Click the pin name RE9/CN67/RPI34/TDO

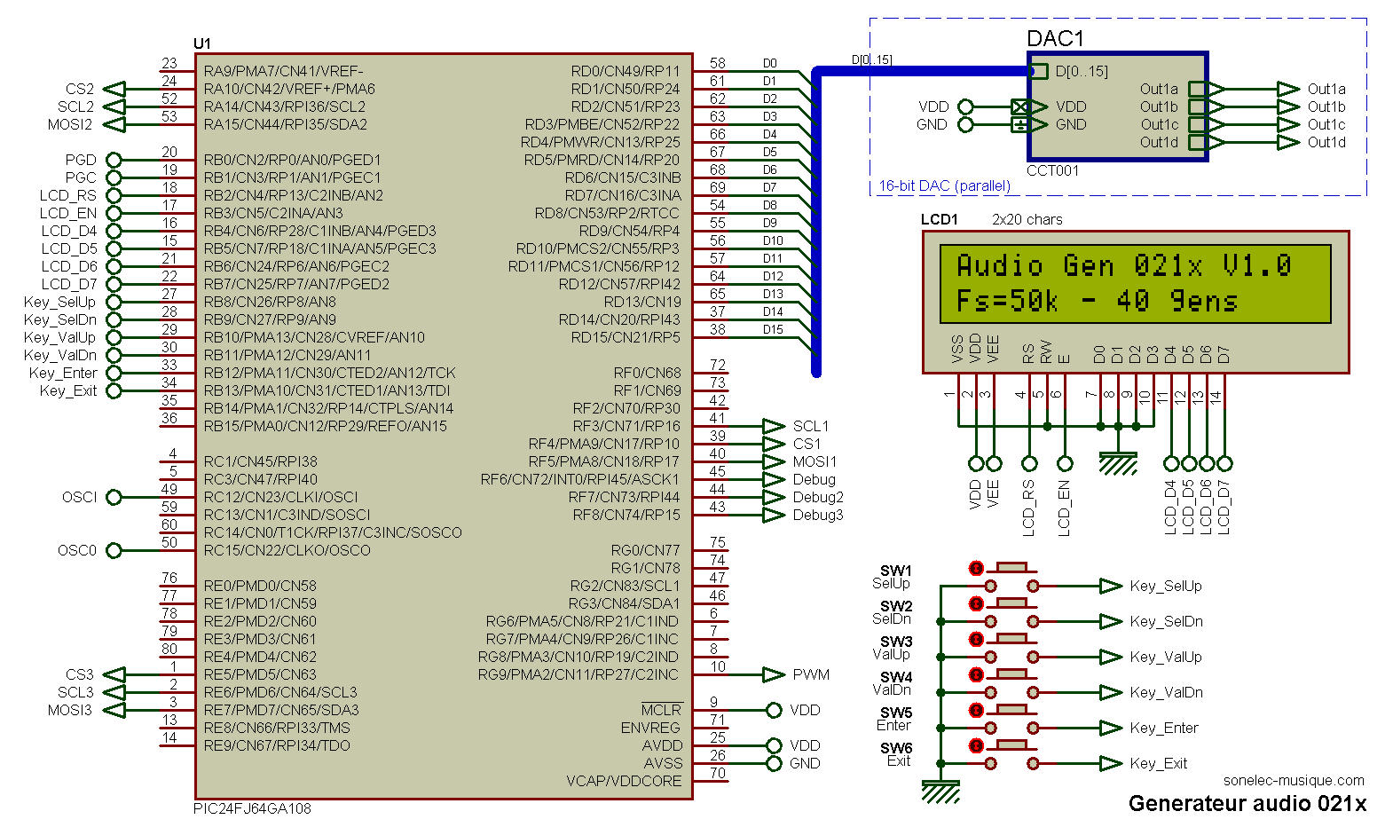pos(277,745)
